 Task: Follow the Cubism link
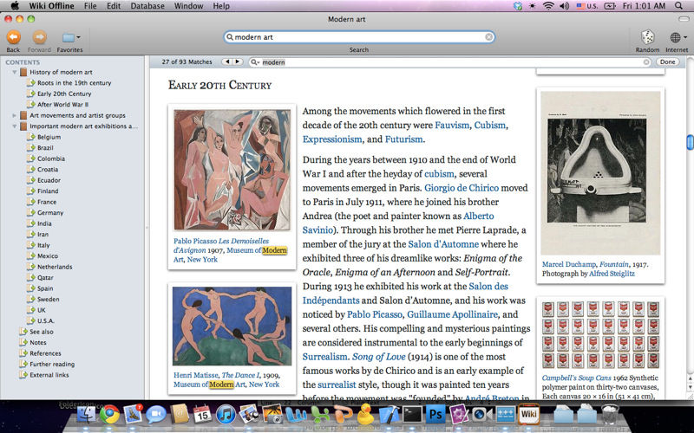tap(489, 125)
